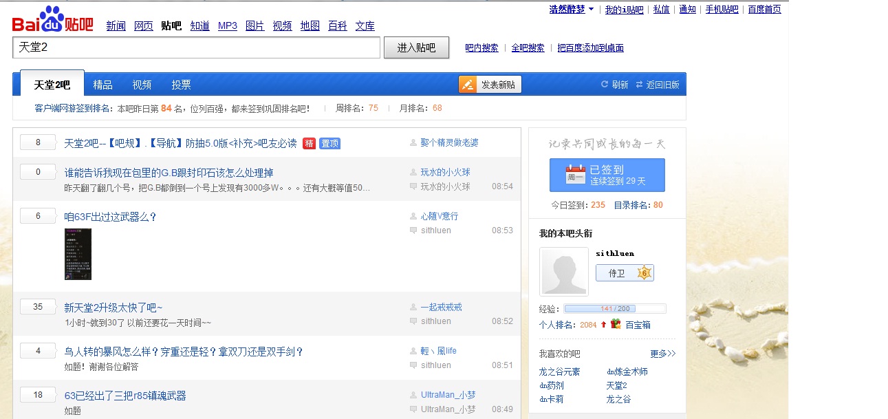The height and width of the screenshot is (419, 888).
Task: Click the 侍卫 rank title button
Action: click(625, 272)
